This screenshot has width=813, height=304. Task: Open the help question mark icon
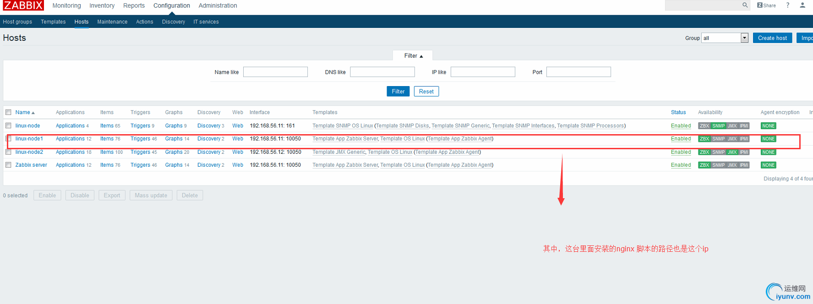[788, 5]
